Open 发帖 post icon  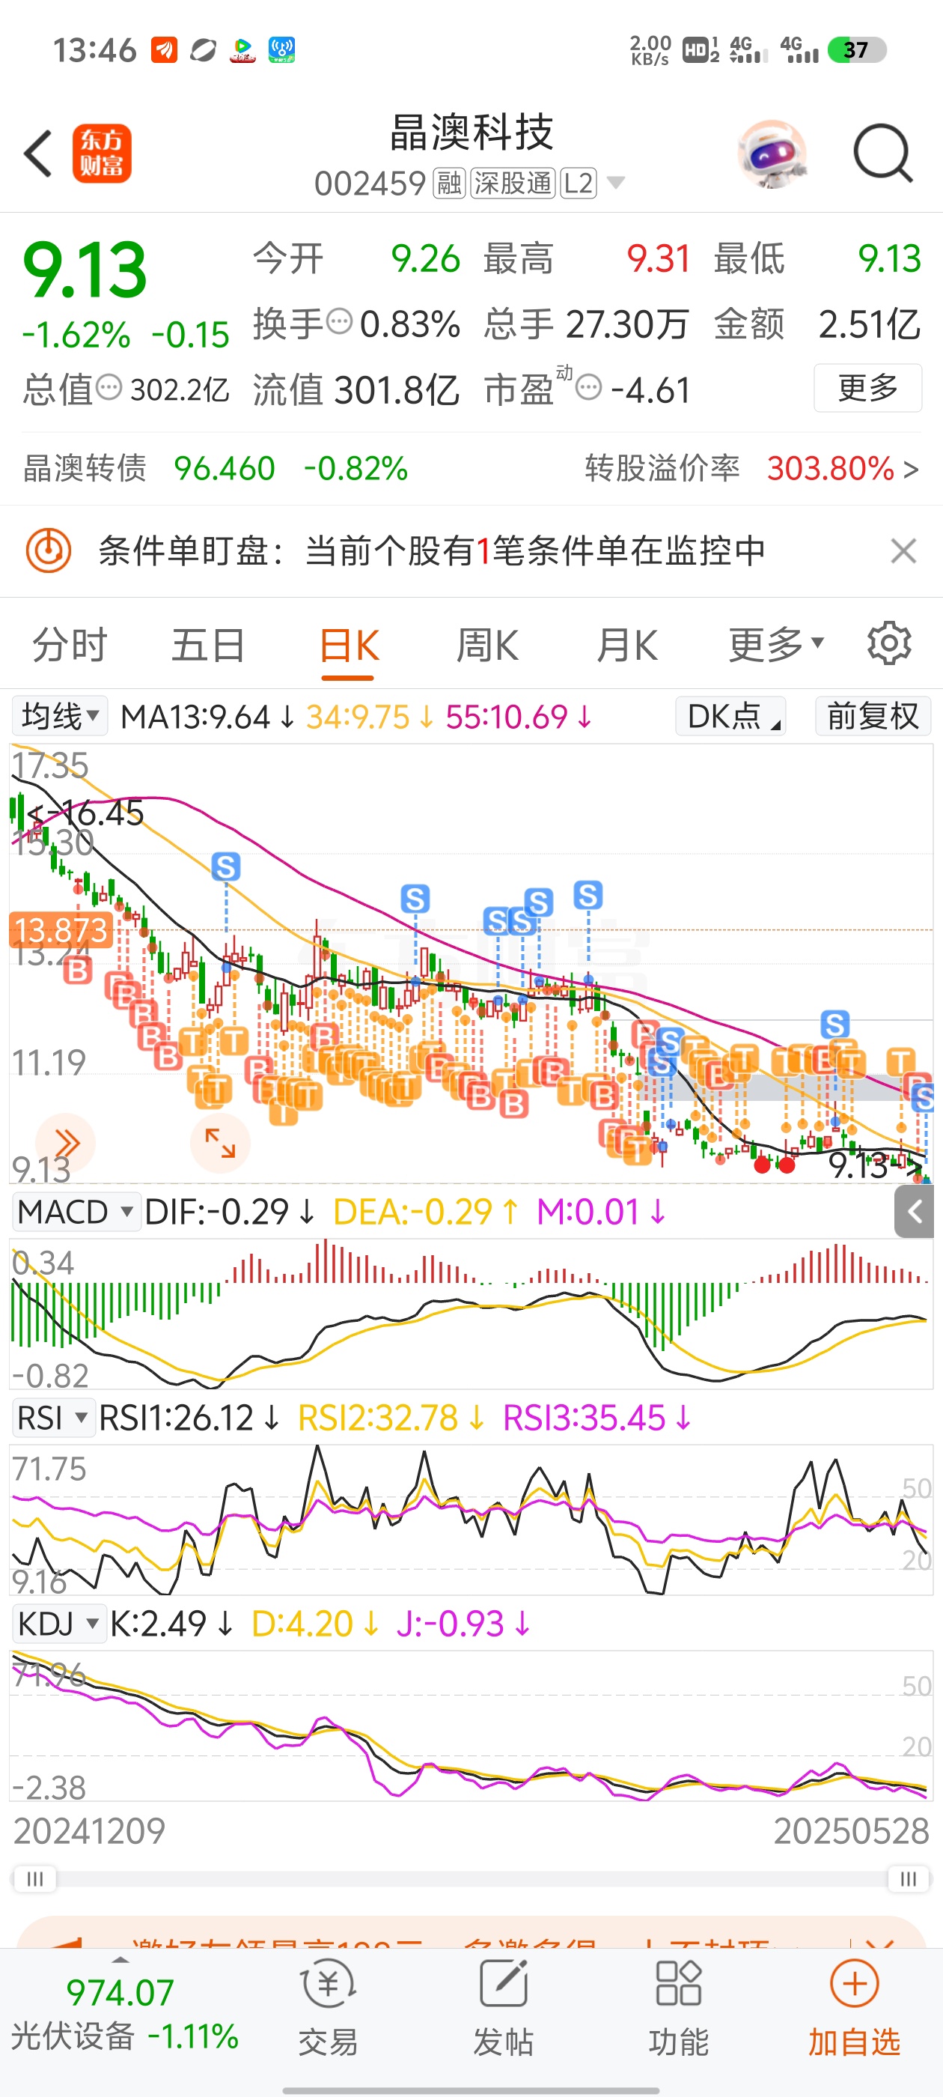click(x=504, y=1985)
